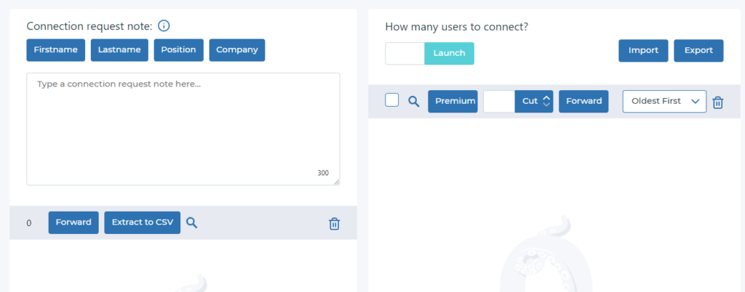Screen dimensions: 745x292
Task: Click the Export button
Action: click(698, 50)
